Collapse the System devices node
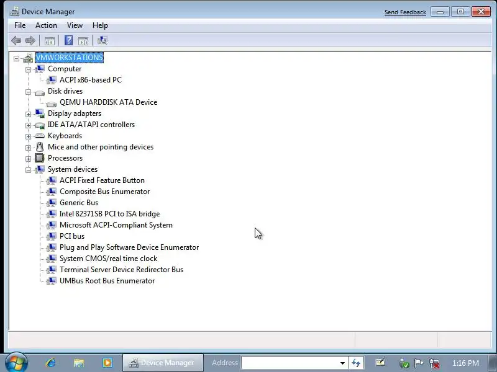The image size is (497, 372). [28, 170]
